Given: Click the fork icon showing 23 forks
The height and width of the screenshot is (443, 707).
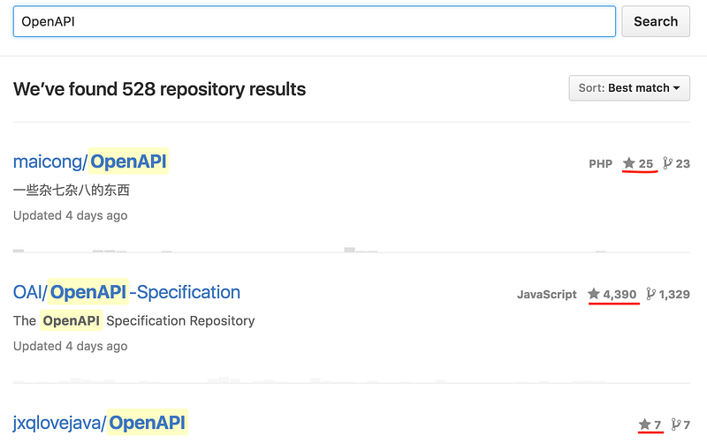Looking at the screenshot, I should click(x=668, y=163).
